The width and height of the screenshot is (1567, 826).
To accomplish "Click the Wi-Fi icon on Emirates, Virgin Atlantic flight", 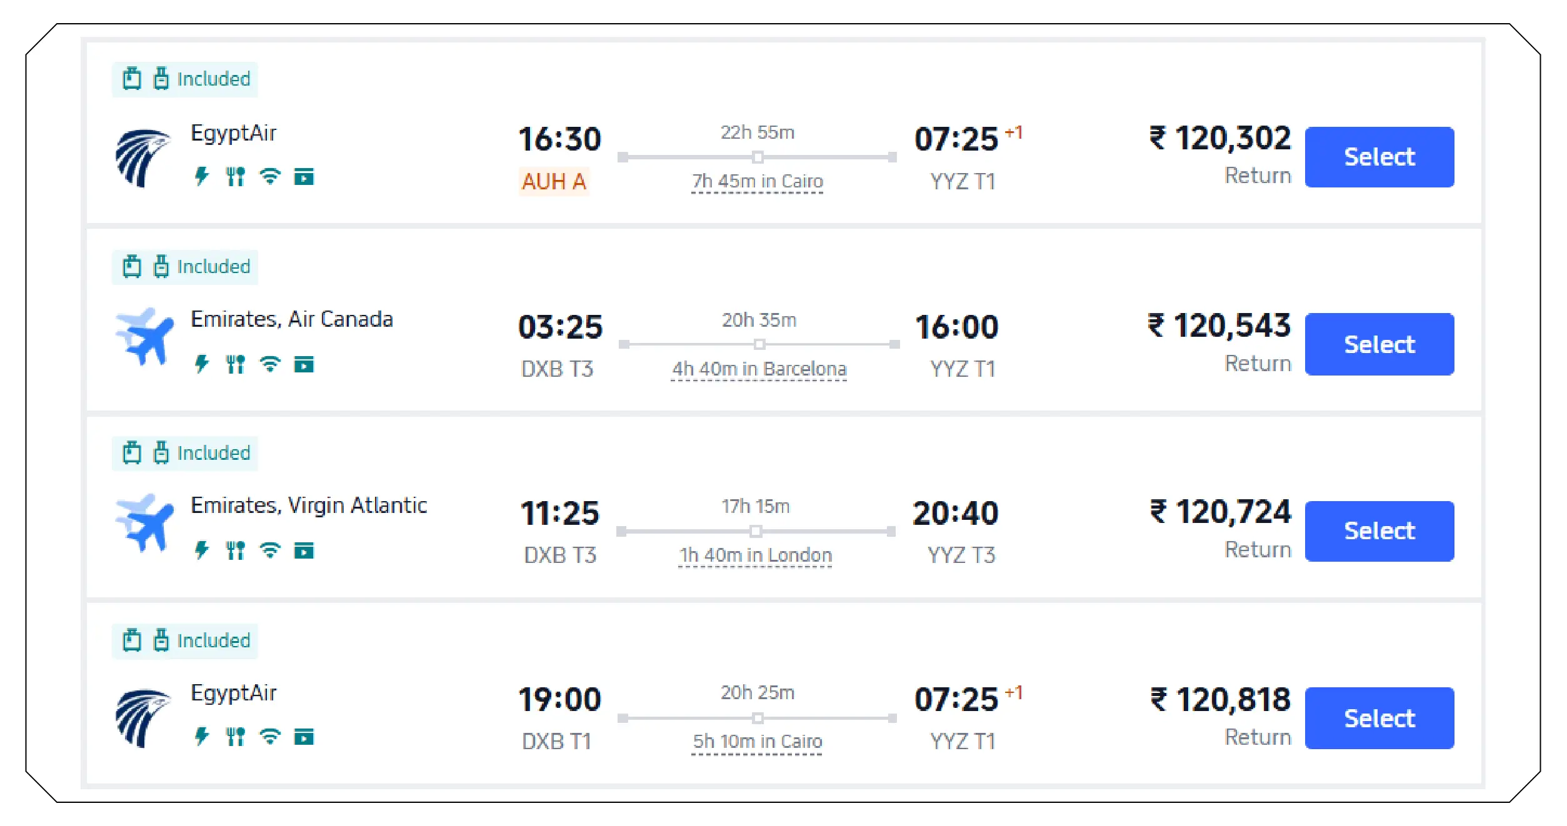I will (x=269, y=550).
